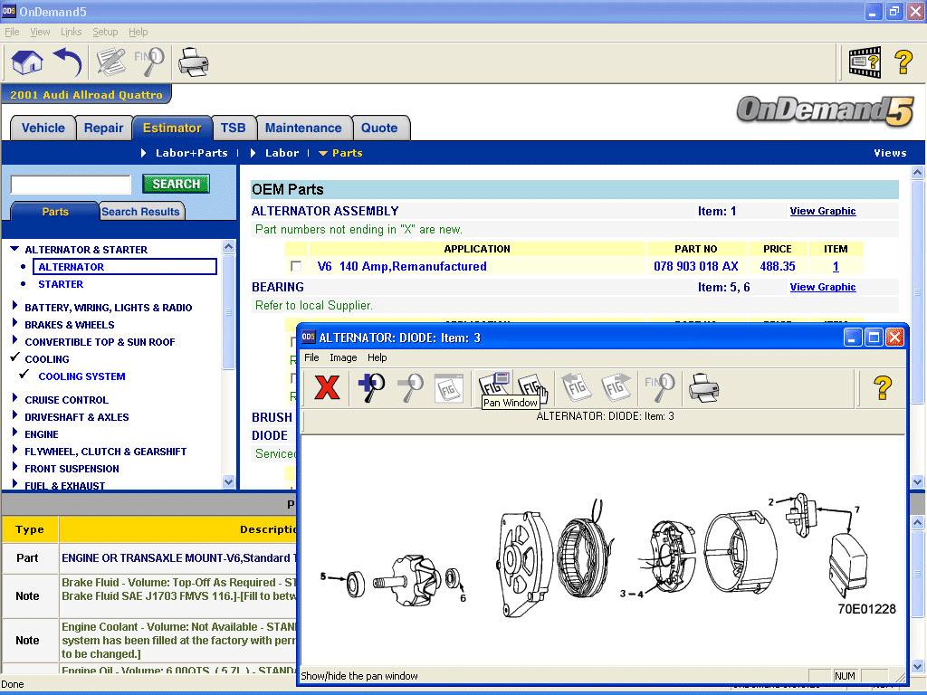Click the full figure view icon
Screen dimensions: 927x695
(x=449, y=387)
